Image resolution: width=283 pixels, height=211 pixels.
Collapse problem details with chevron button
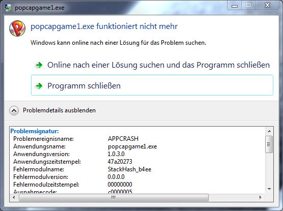pyautogui.click(x=14, y=110)
